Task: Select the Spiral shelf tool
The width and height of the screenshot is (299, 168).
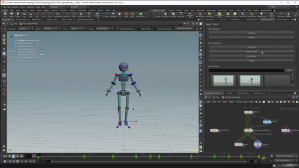Action: tap(126, 14)
